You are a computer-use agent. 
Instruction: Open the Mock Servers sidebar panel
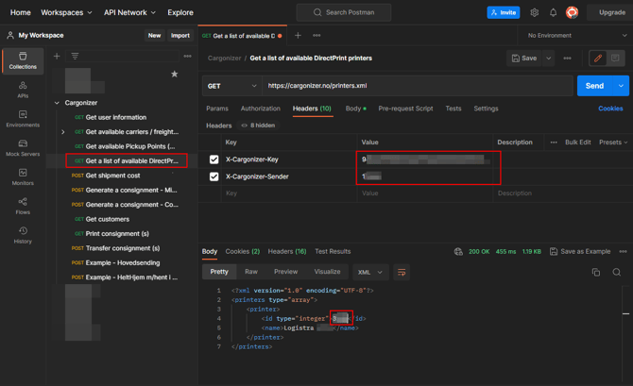[x=23, y=147]
